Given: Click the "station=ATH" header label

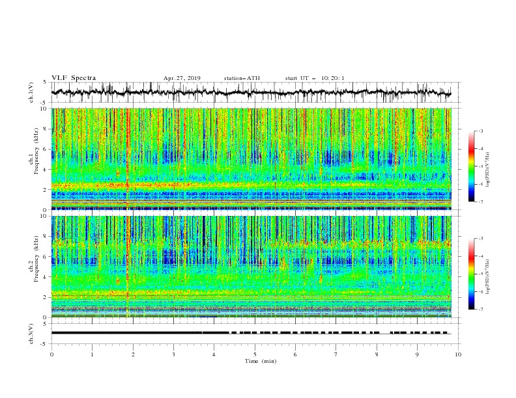Looking at the screenshot, I should 242,78.
